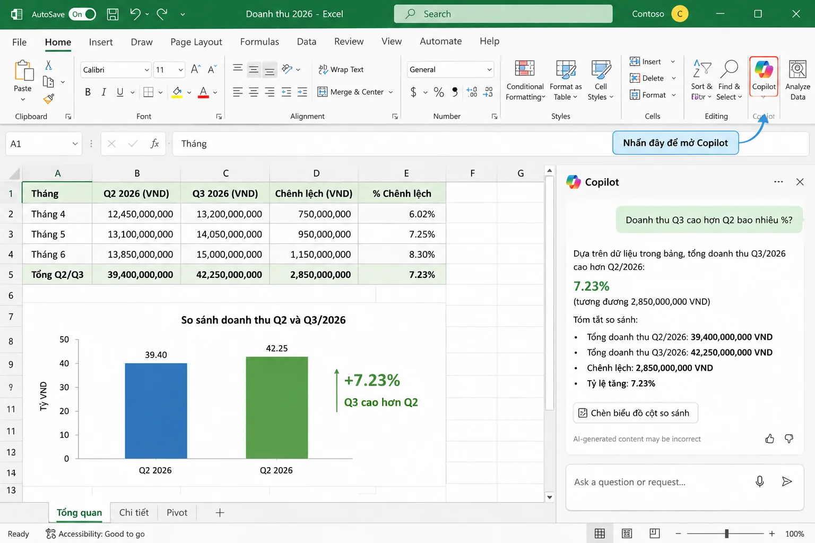The image size is (815, 543).
Task: Cut selection with scissors icon
Action: [x=48, y=65]
